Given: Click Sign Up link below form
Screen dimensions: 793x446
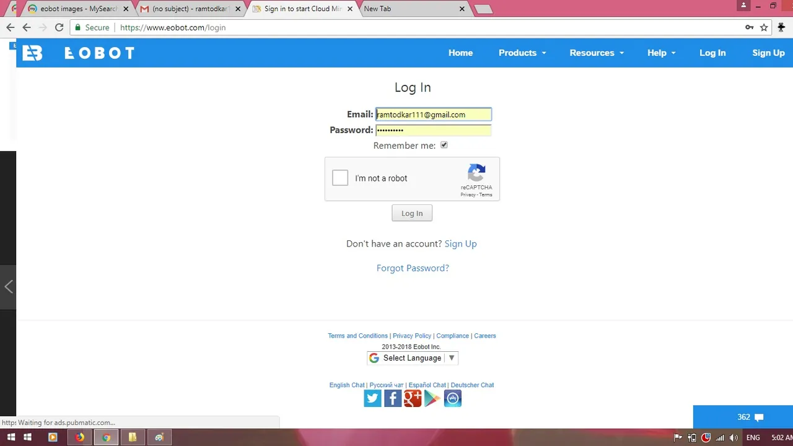Looking at the screenshot, I should pyautogui.click(x=460, y=243).
